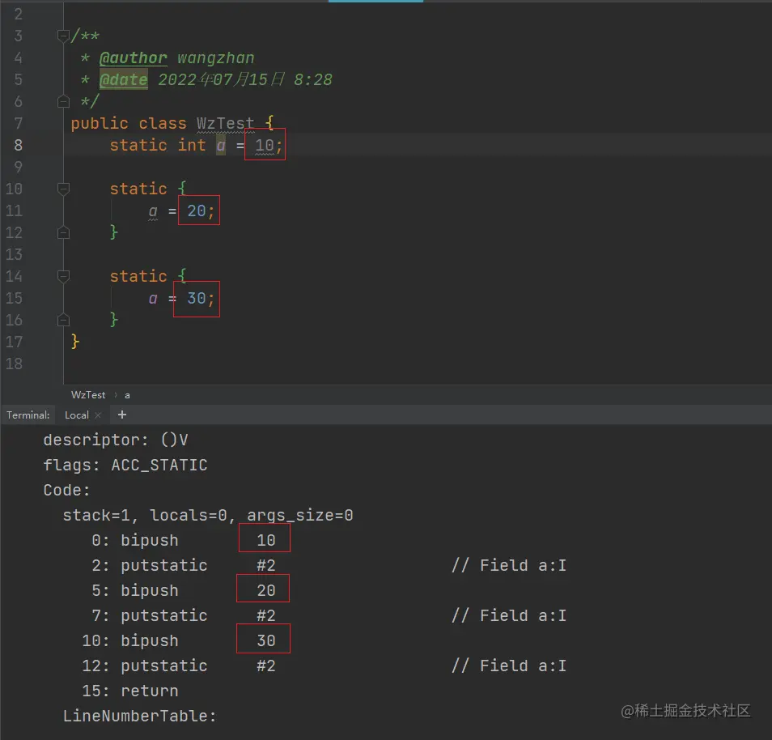Click the class name WzTest in code
The width and height of the screenshot is (772, 740).
(226, 123)
